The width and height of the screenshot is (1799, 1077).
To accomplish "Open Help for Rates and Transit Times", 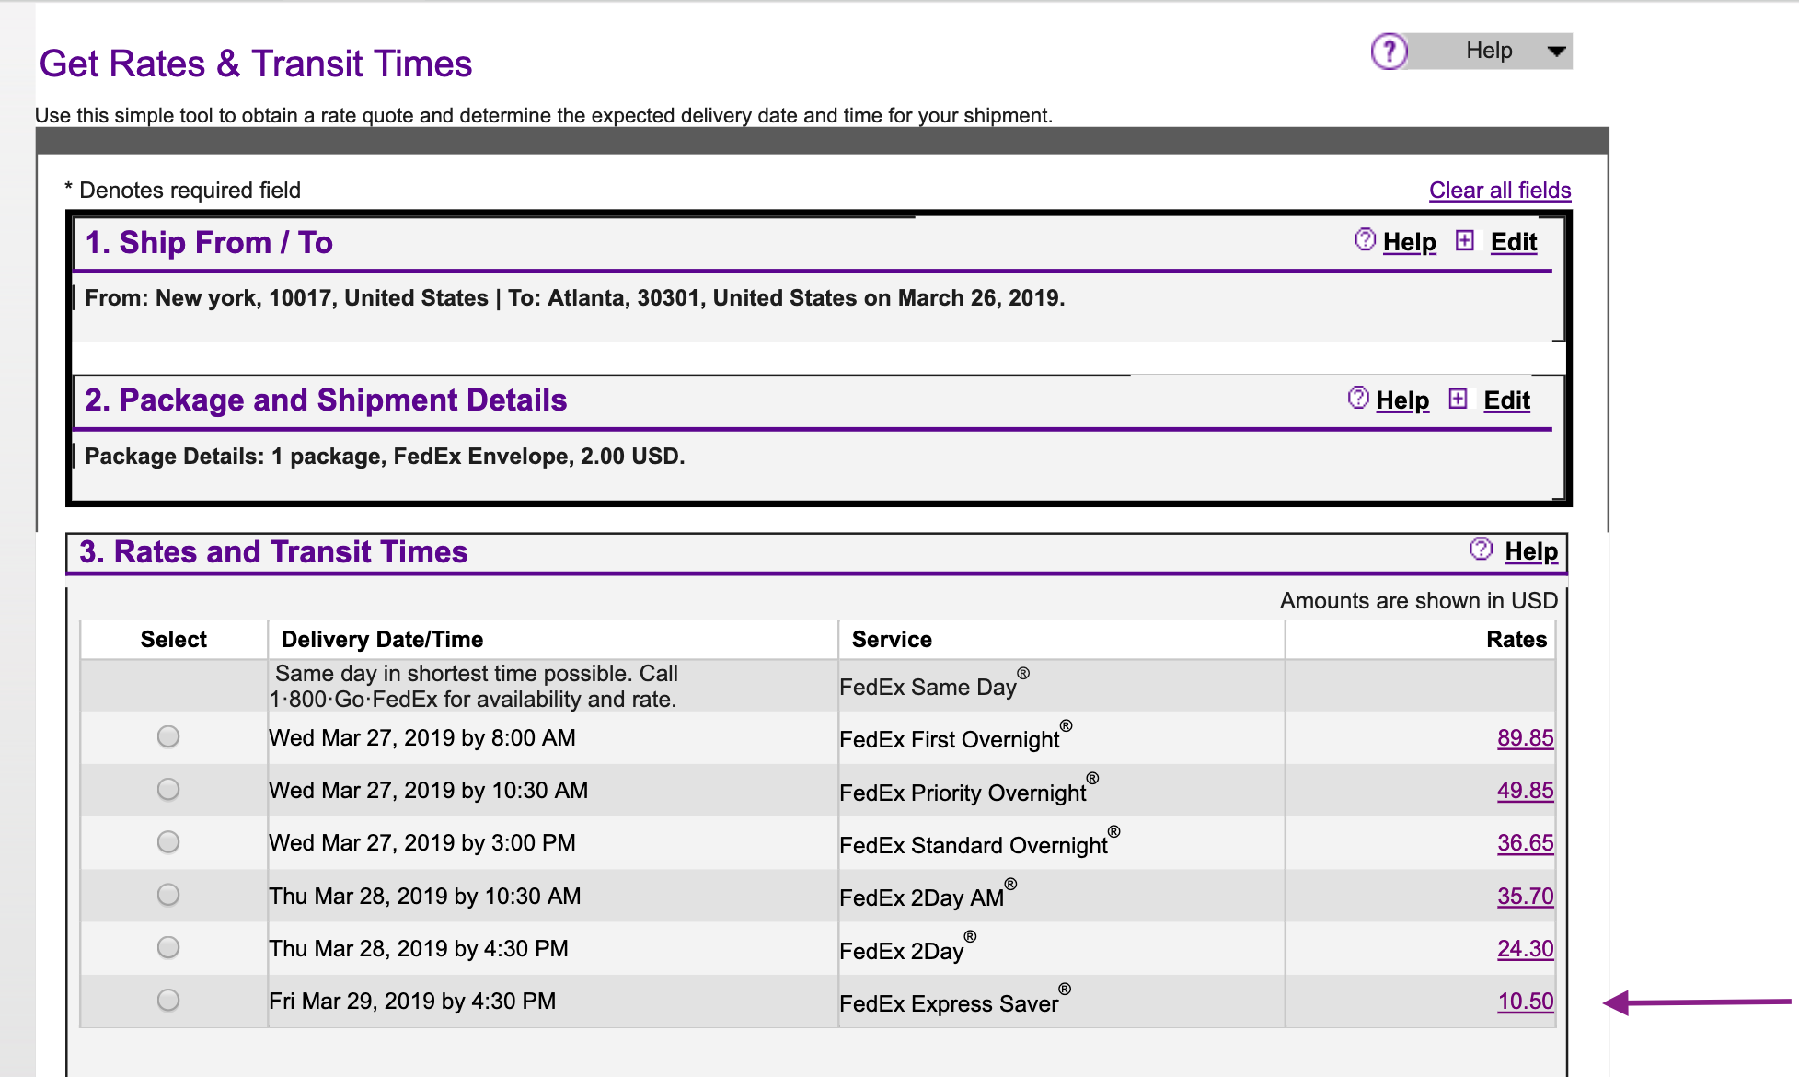I will 1531,551.
